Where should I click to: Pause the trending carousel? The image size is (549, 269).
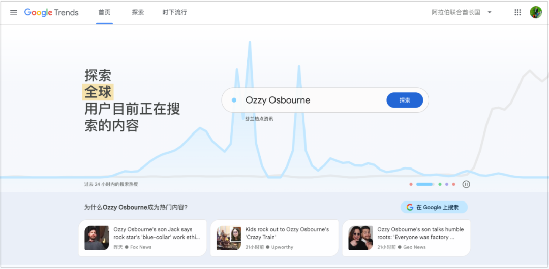(466, 184)
